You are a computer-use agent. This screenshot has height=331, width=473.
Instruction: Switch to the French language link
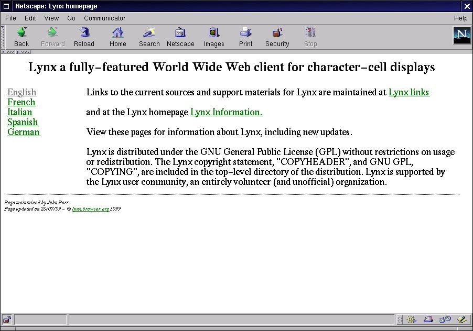(21, 102)
